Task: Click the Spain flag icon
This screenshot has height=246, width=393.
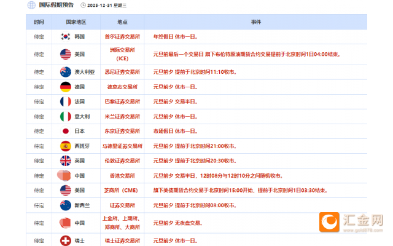Action: [x=66, y=146]
